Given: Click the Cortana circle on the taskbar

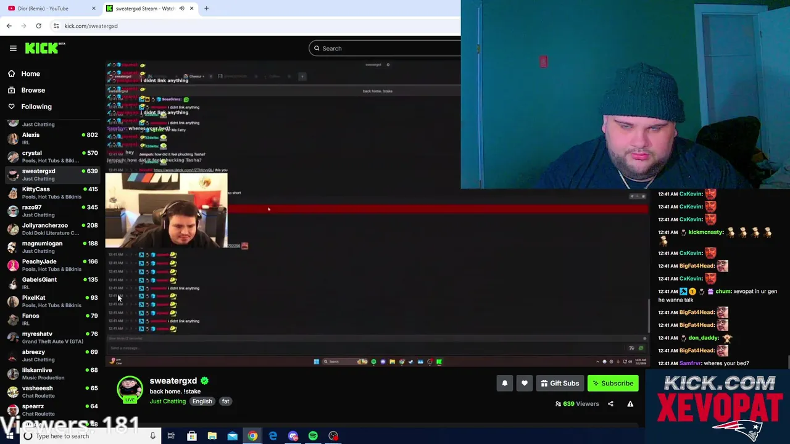Looking at the screenshot, I should click(x=28, y=436).
